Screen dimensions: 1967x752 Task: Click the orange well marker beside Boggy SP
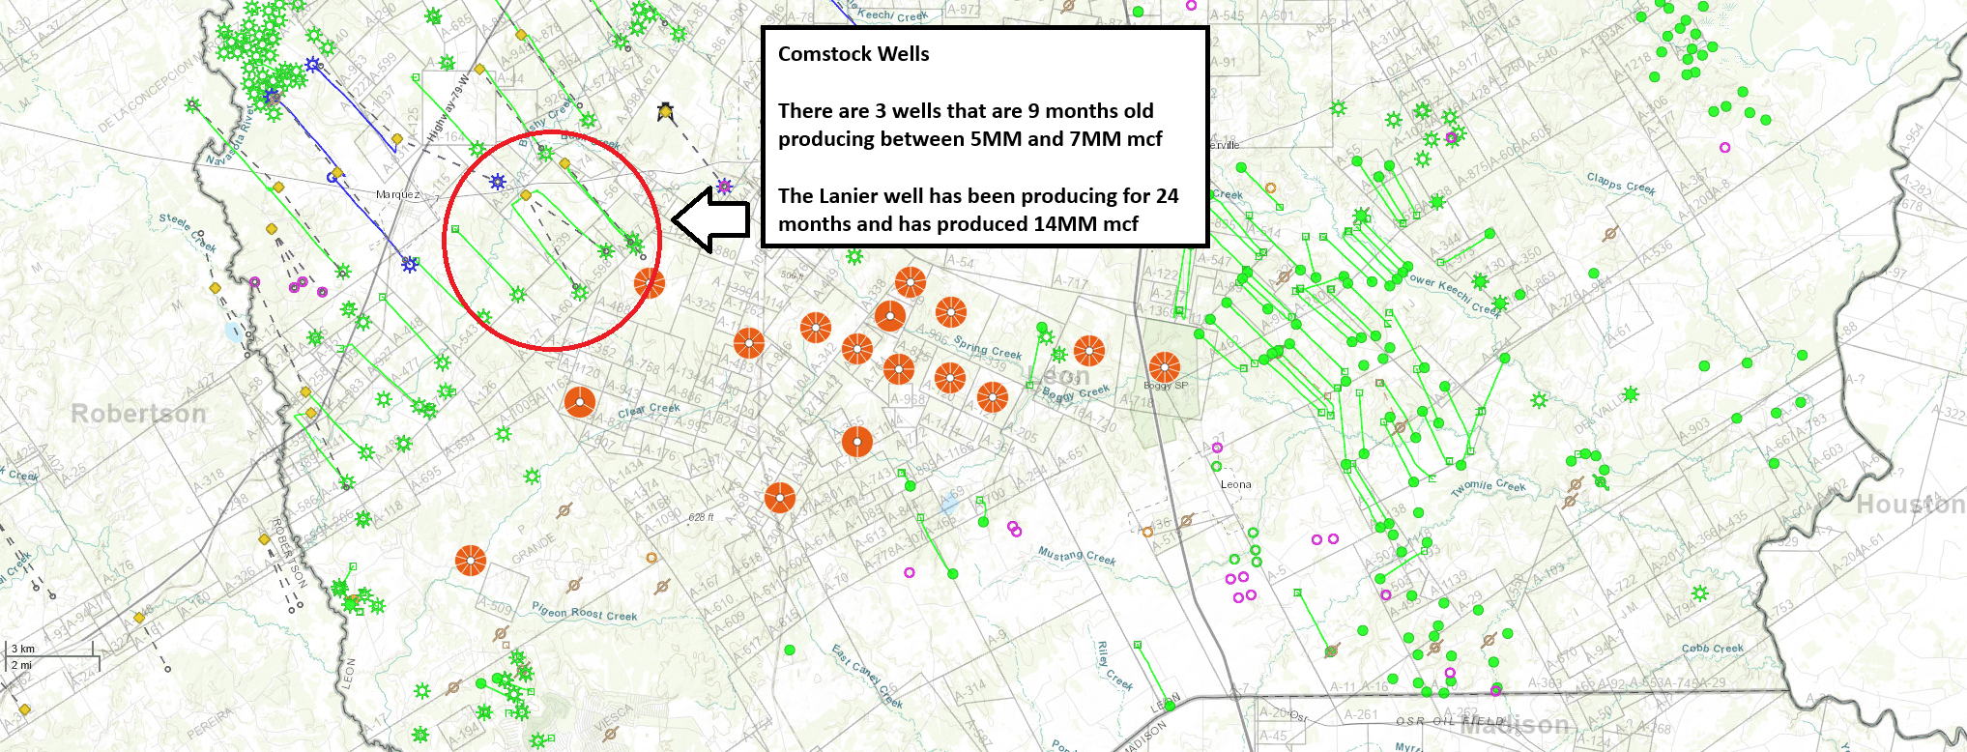point(1164,366)
